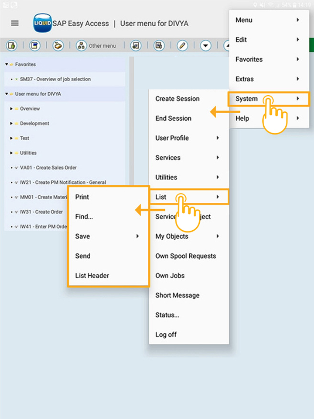Expand the Test folder
Image resolution: width=314 pixels, height=419 pixels.
[11, 138]
